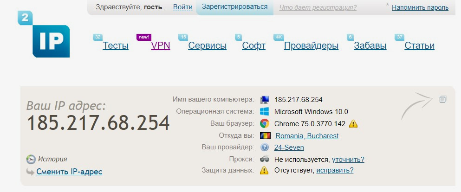Click Сменить IP-адрес link
The height and width of the screenshot is (192, 461).
pyautogui.click(x=69, y=172)
